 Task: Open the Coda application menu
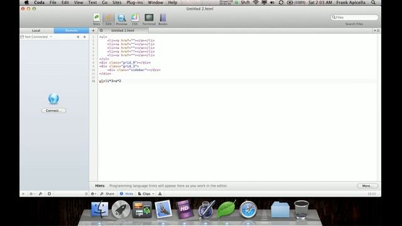click(39, 3)
